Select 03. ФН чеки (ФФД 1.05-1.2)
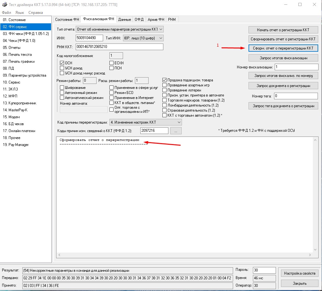The height and width of the screenshot is (291, 322). pos(26,34)
